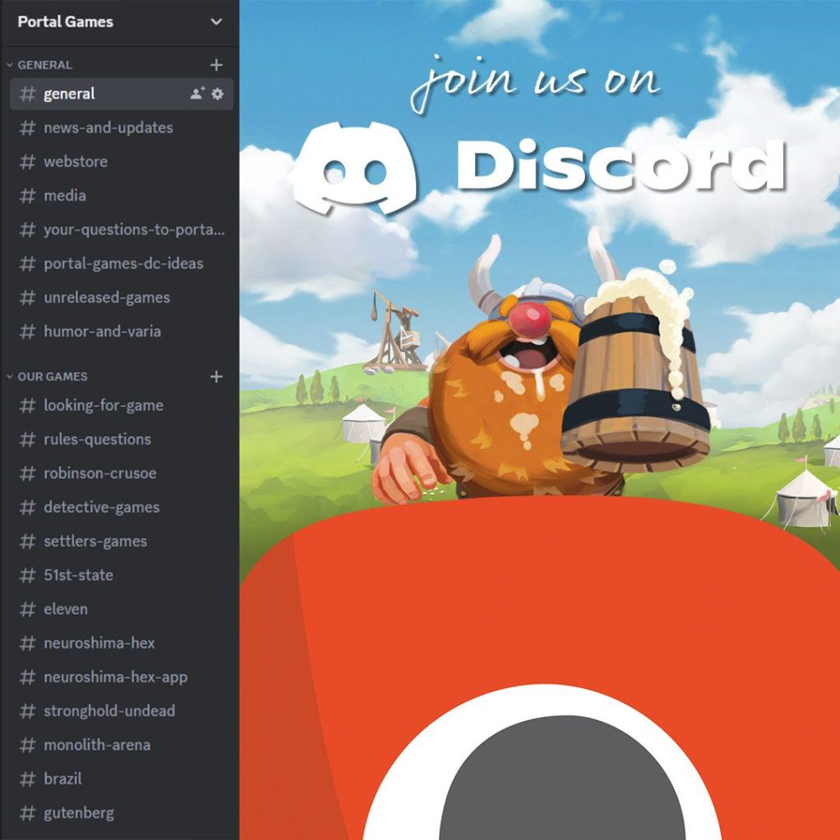Click the 'join us on' Discord text
This screenshot has width=840, height=840.
point(535,82)
